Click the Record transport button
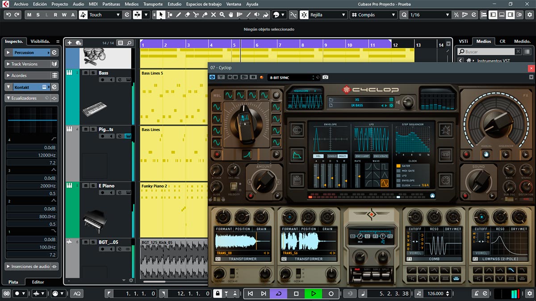536x301 pixels. tap(331, 293)
